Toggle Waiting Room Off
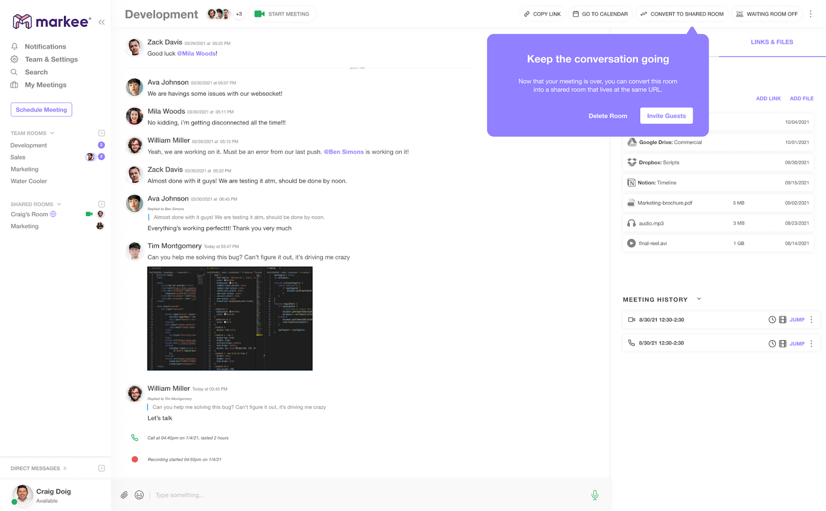826x511 pixels. [767, 14]
